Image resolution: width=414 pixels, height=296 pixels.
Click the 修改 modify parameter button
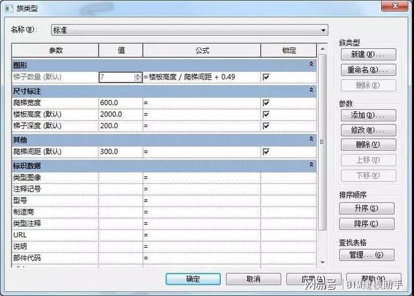coord(368,130)
